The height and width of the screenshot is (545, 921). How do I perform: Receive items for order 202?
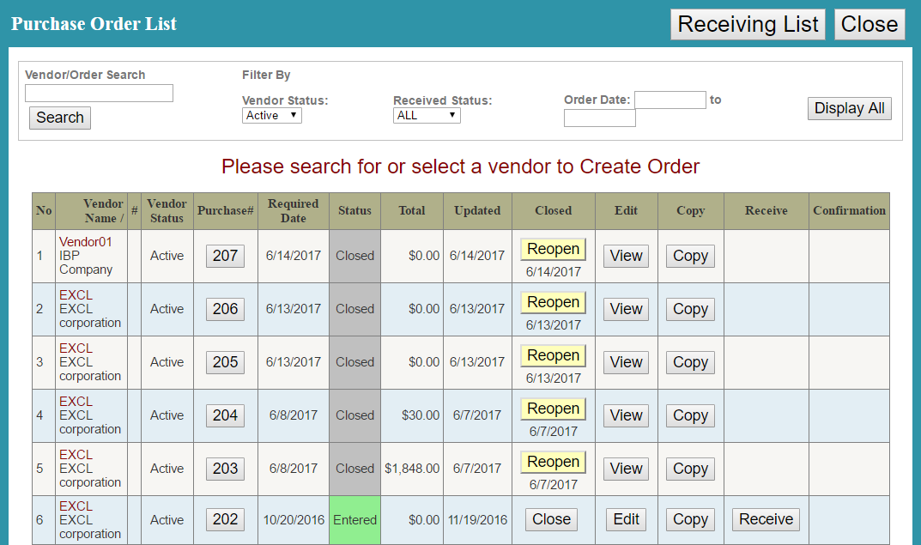pyautogui.click(x=766, y=519)
